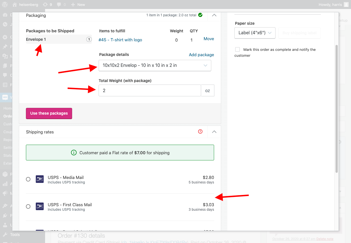Collapse the Shipping rates section chevron
This screenshot has height=243, width=351.
214,132
